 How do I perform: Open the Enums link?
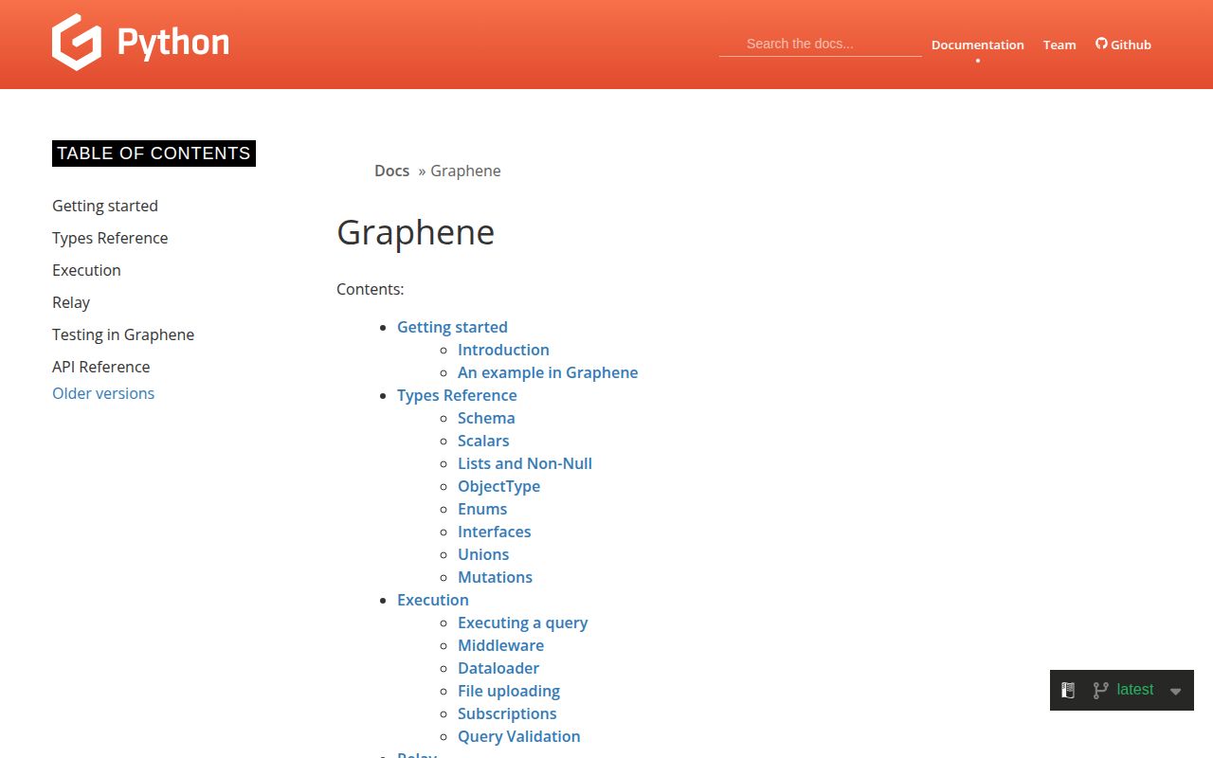pyautogui.click(x=482, y=509)
